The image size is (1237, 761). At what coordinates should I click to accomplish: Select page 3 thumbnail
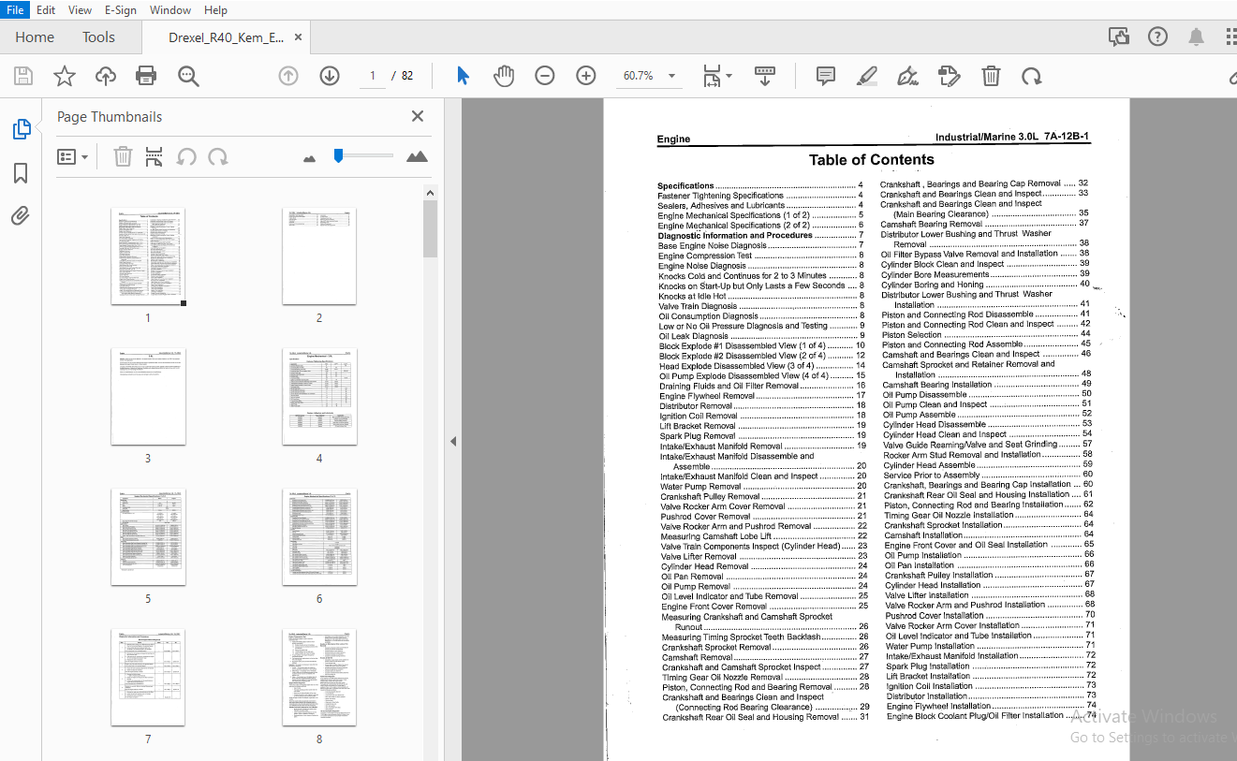point(148,397)
